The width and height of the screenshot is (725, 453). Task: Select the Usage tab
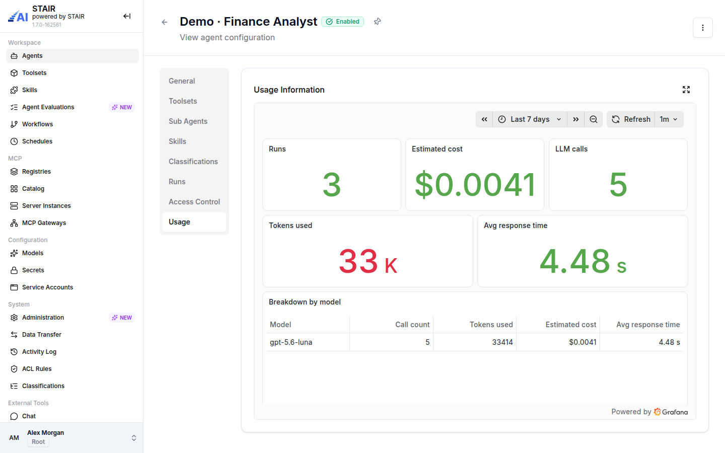click(194, 222)
